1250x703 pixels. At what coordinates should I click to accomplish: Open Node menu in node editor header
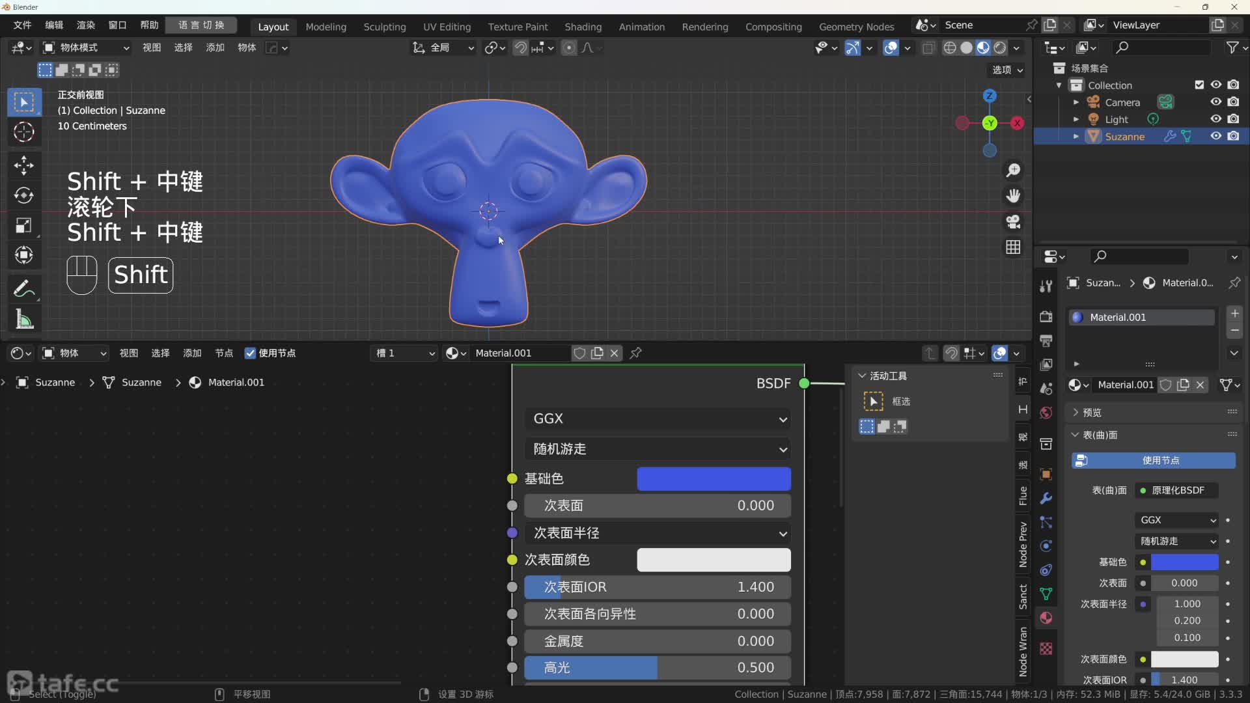[224, 353]
